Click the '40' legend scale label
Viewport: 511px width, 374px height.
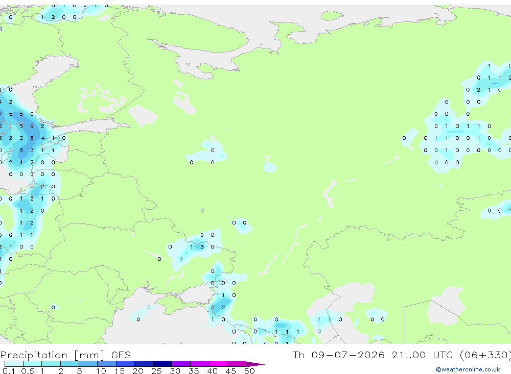[x=212, y=371]
